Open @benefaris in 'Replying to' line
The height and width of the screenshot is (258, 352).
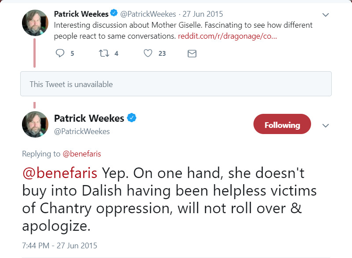point(82,154)
